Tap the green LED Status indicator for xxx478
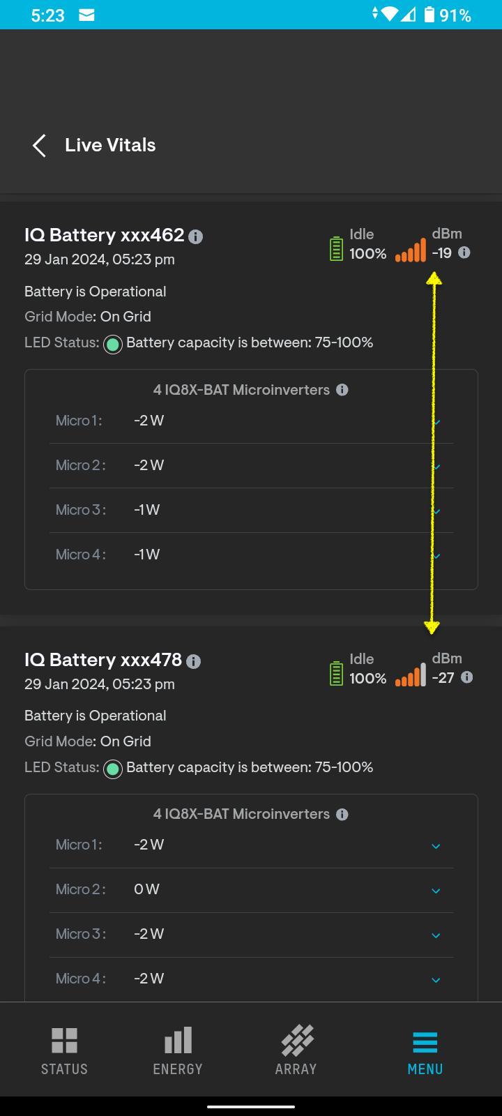The width and height of the screenshot is (502, 1116). pyautogui.click(x=112, y=769)
